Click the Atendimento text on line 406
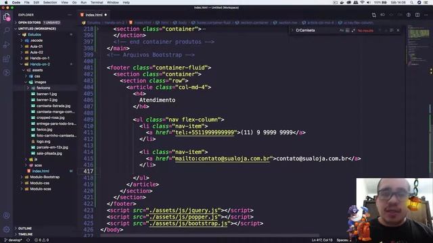 pyautogui.click(x=157, y=100)
